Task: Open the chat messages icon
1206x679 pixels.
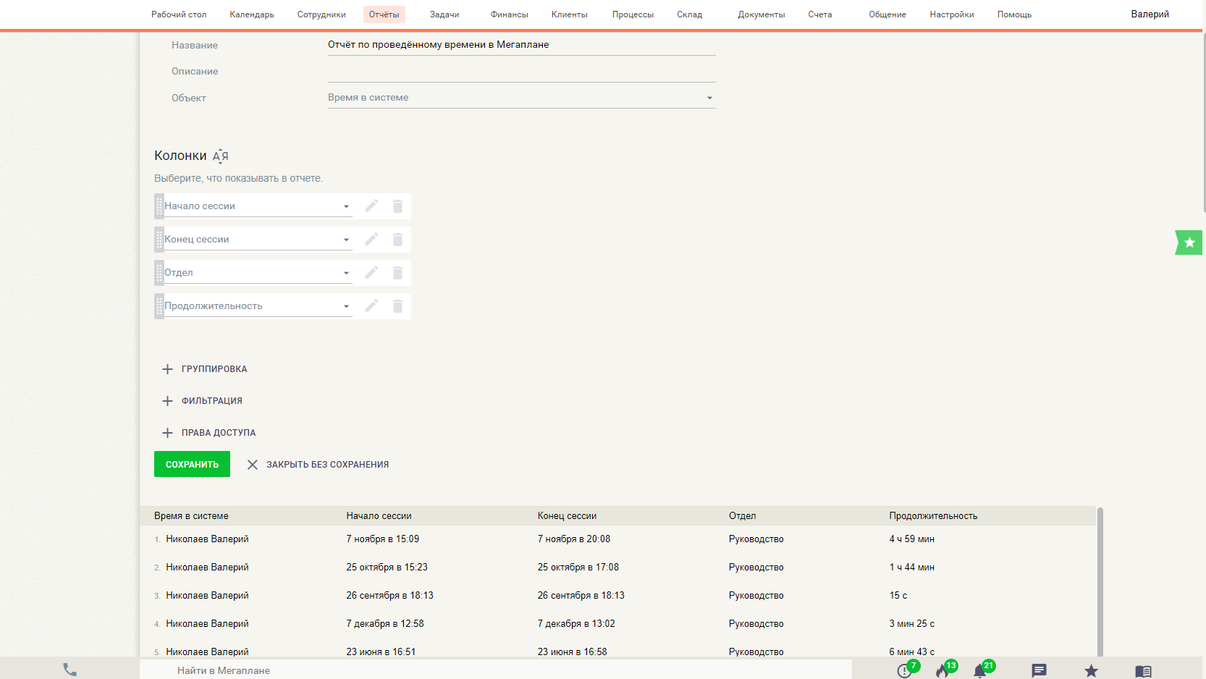Action: point(1039,671)
